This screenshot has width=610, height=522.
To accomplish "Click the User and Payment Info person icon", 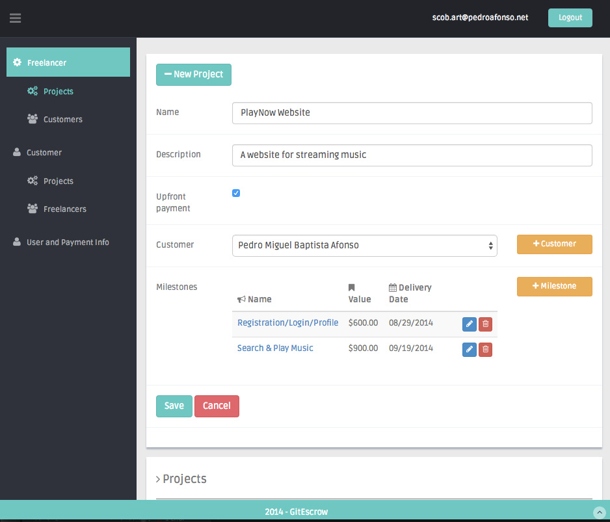I will point(18,242).
